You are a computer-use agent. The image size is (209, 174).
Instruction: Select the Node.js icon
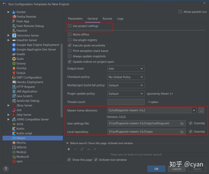coord(14,152)
